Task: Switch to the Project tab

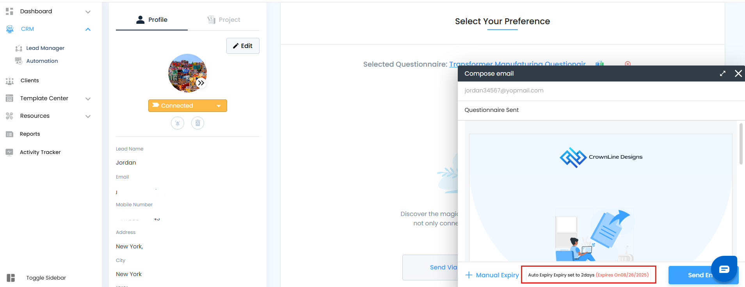Action: pos(224,19)
